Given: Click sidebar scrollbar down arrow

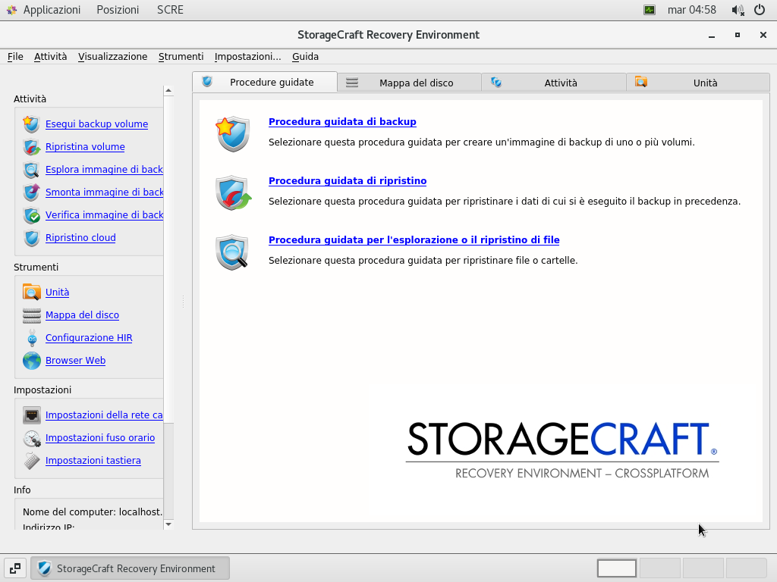Looking at the screenshot, I should [x=168, y=524].
